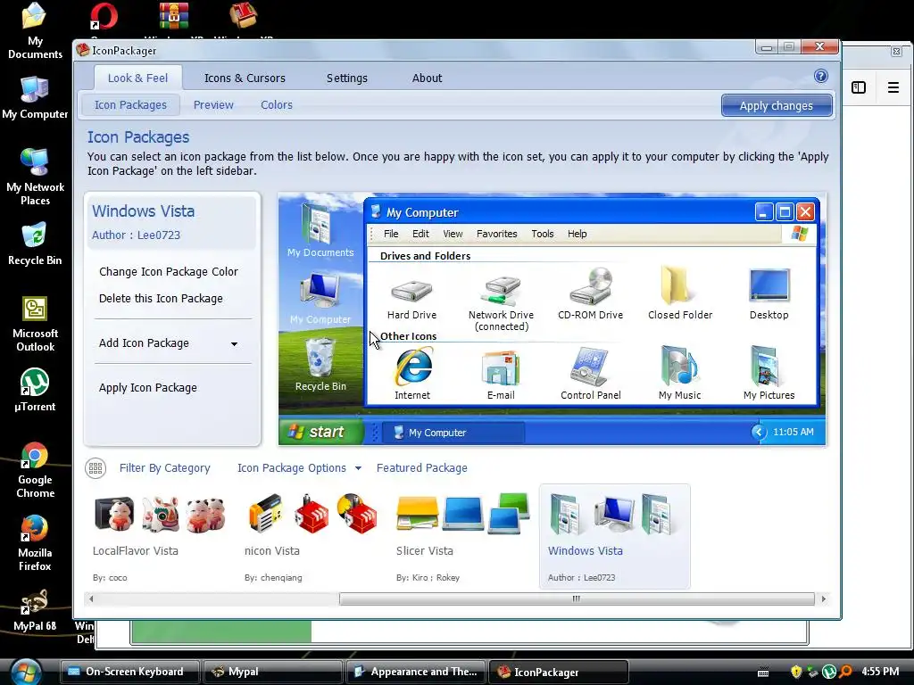Click the start button in the preview
The height and width of the screenshot is (685, 914).
tap(320, 432)
